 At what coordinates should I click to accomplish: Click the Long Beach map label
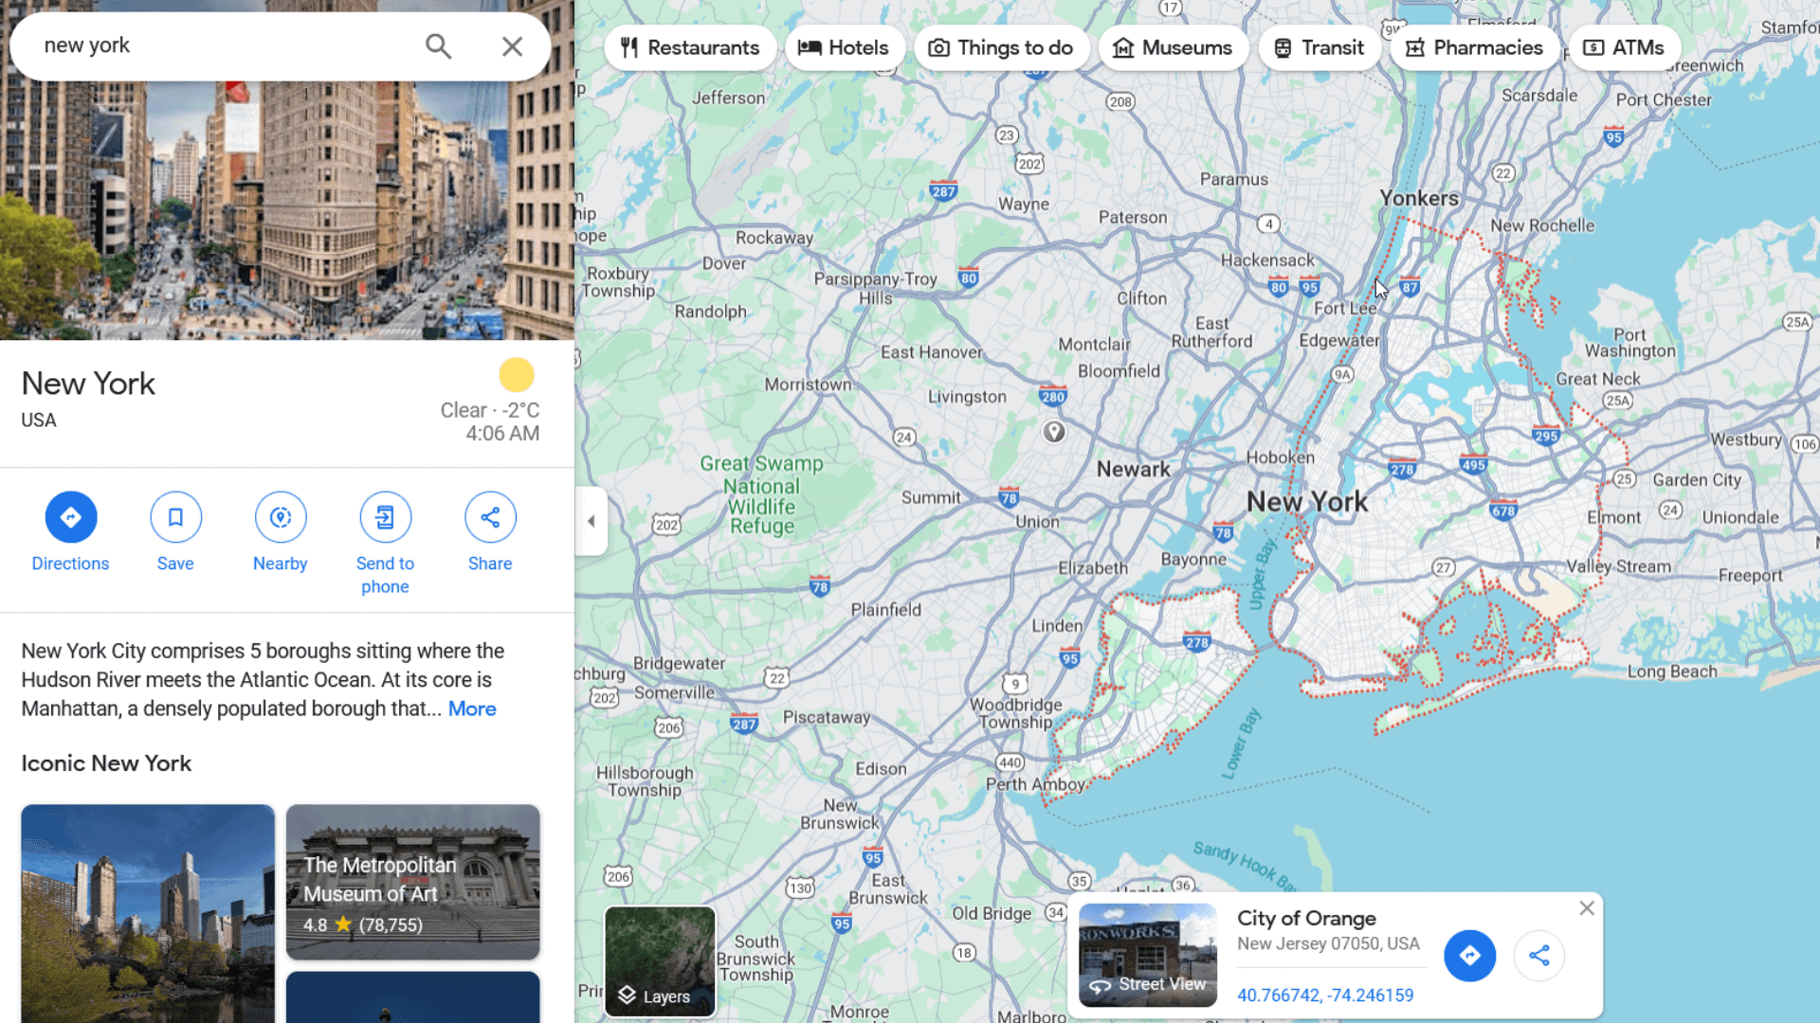coord(1672,672)
